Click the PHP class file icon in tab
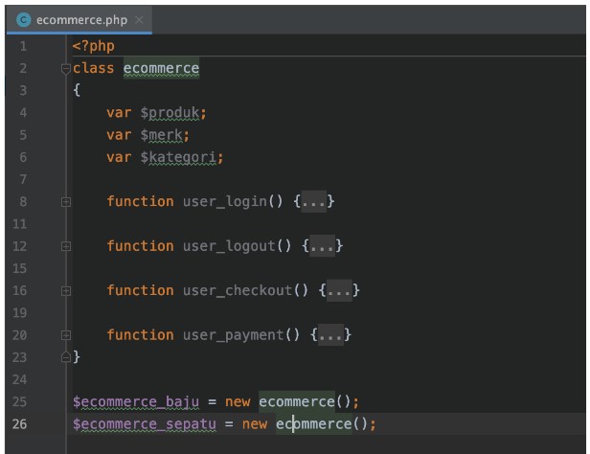This screenshot has height=454, width=590. 23,19
